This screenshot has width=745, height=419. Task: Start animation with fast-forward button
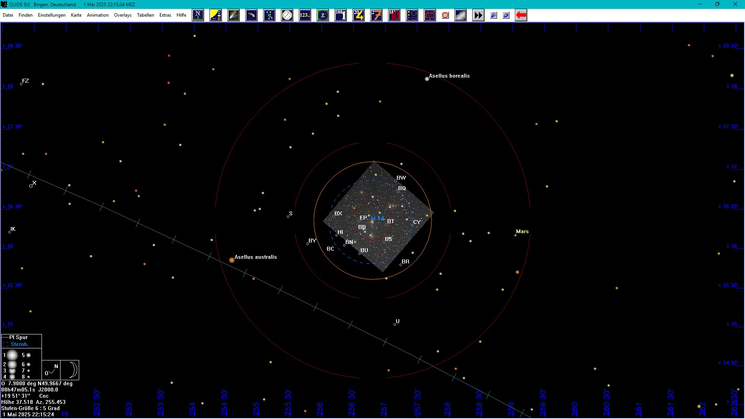[x=478, y=16]
